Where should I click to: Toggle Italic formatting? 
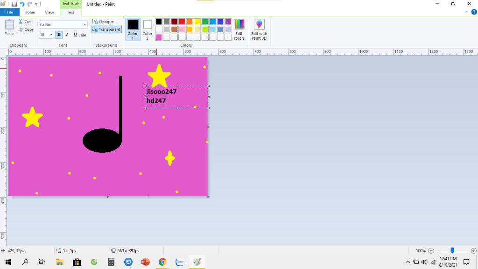click(x=67, y=35)
